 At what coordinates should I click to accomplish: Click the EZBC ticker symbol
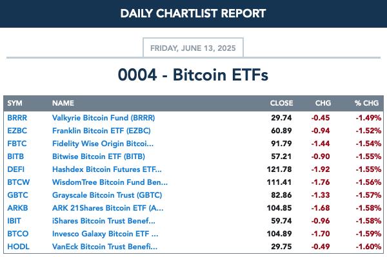coord(17,131)
